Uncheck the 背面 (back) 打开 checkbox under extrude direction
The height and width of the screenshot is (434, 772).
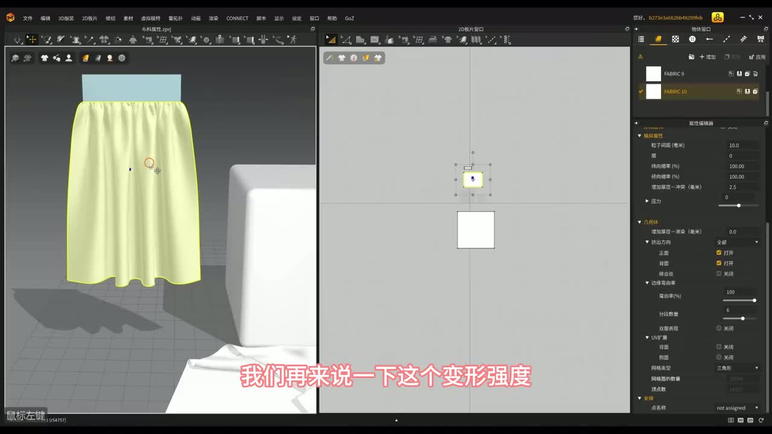[719, 263]
